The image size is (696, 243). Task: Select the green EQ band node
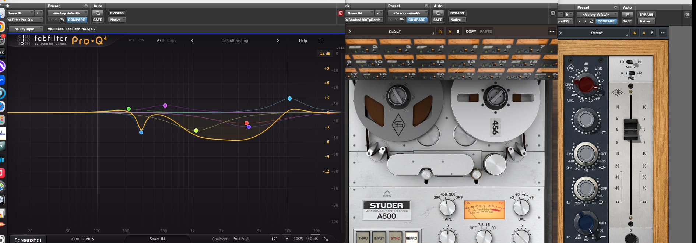tap(129, 109)
